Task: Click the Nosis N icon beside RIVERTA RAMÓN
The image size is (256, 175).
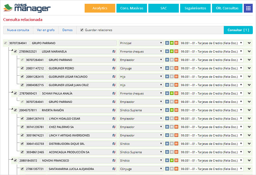Action: [x=114, y=110]
